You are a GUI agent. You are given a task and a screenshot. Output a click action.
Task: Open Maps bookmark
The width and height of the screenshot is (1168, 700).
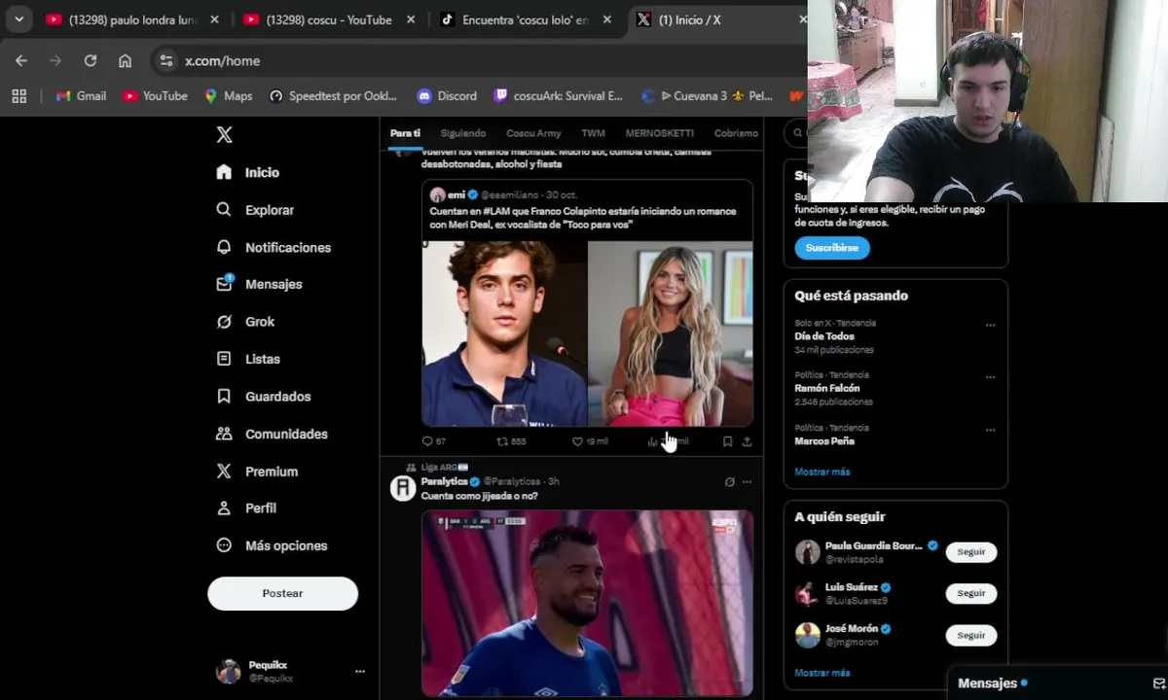coord(228,96)
